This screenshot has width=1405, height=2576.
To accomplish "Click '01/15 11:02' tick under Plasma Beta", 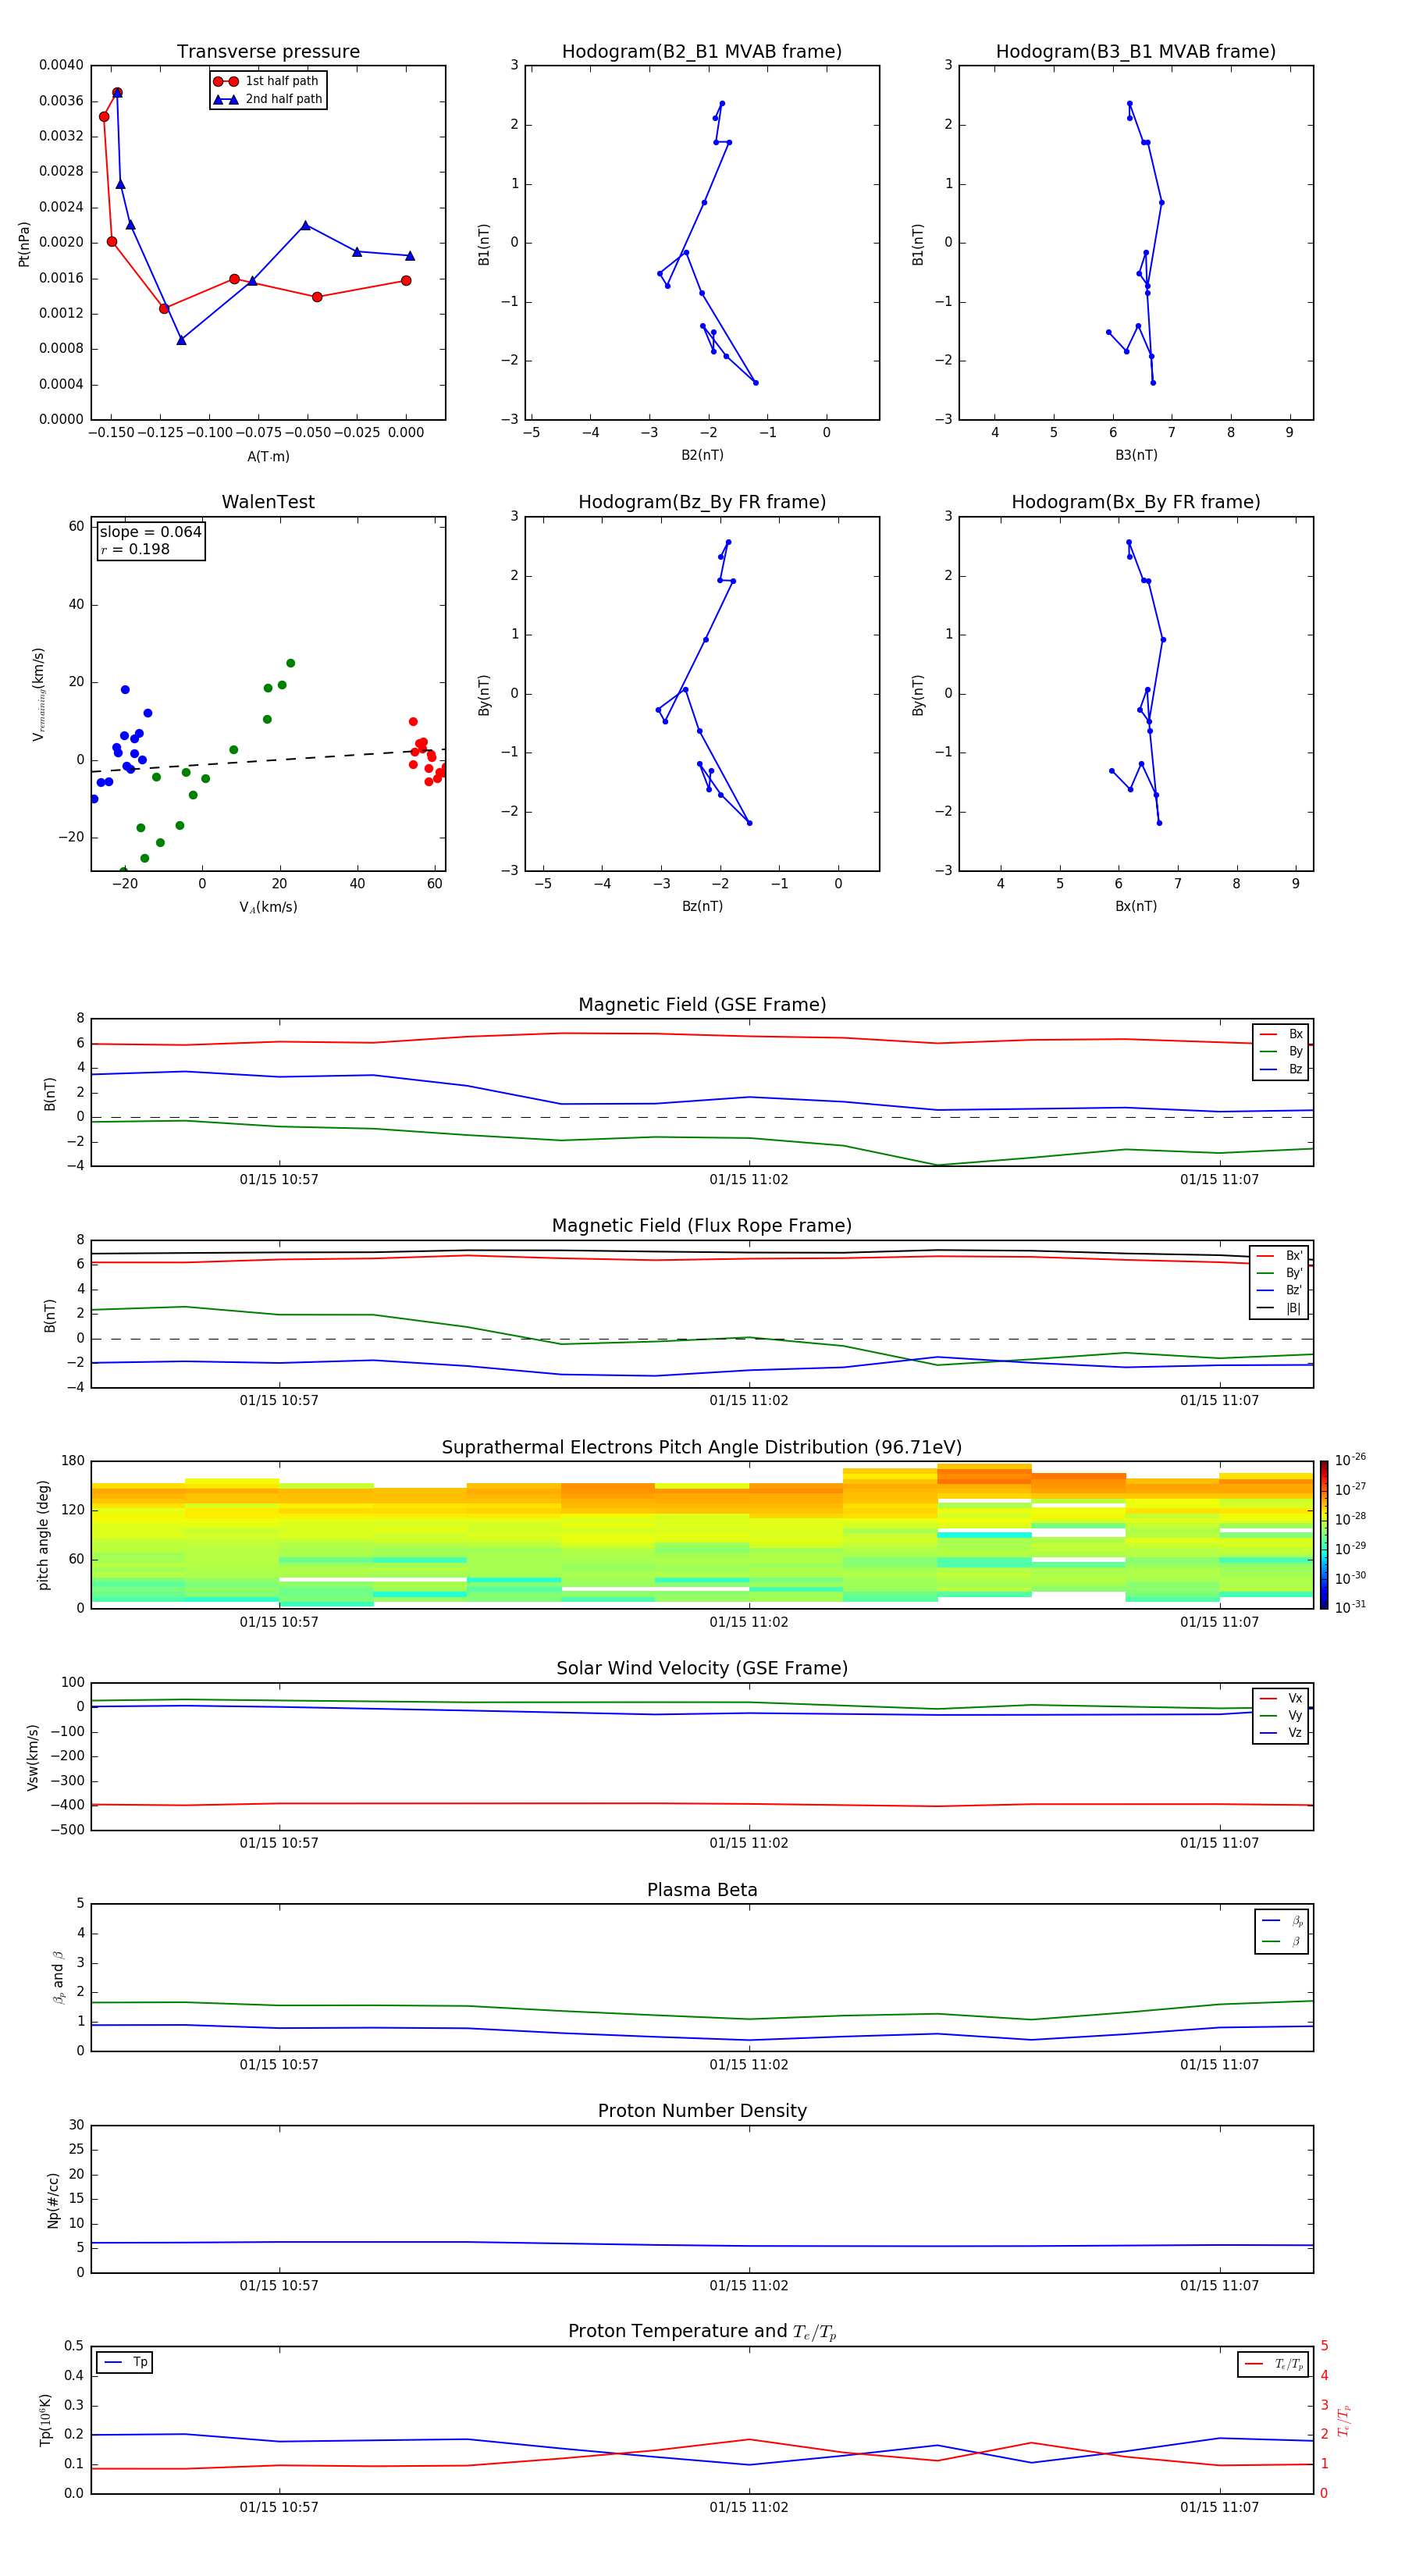I will point(749,2065).
